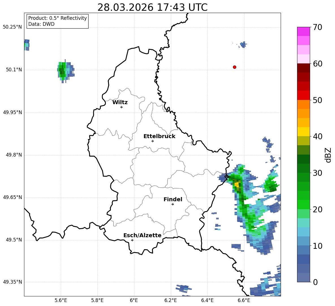Click the 50 label on the colorbar
Viewport: 335px width, 306px height.
pyautogui.click(x=317, y=100)
